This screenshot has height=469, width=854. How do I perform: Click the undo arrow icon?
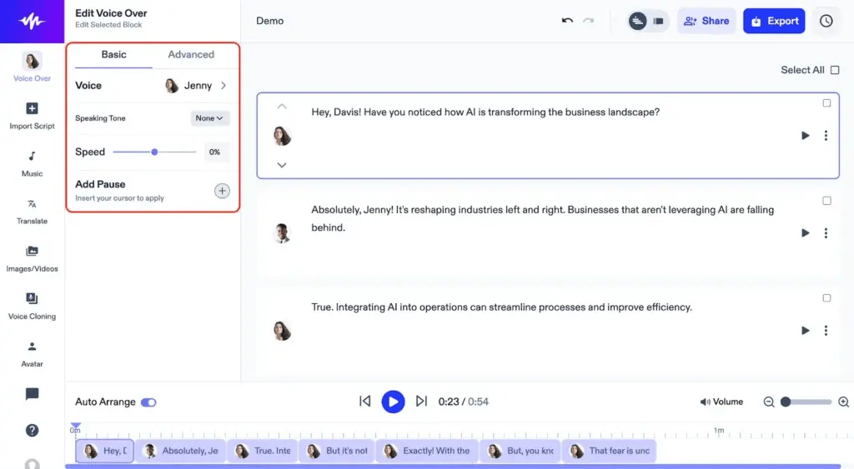567,21
